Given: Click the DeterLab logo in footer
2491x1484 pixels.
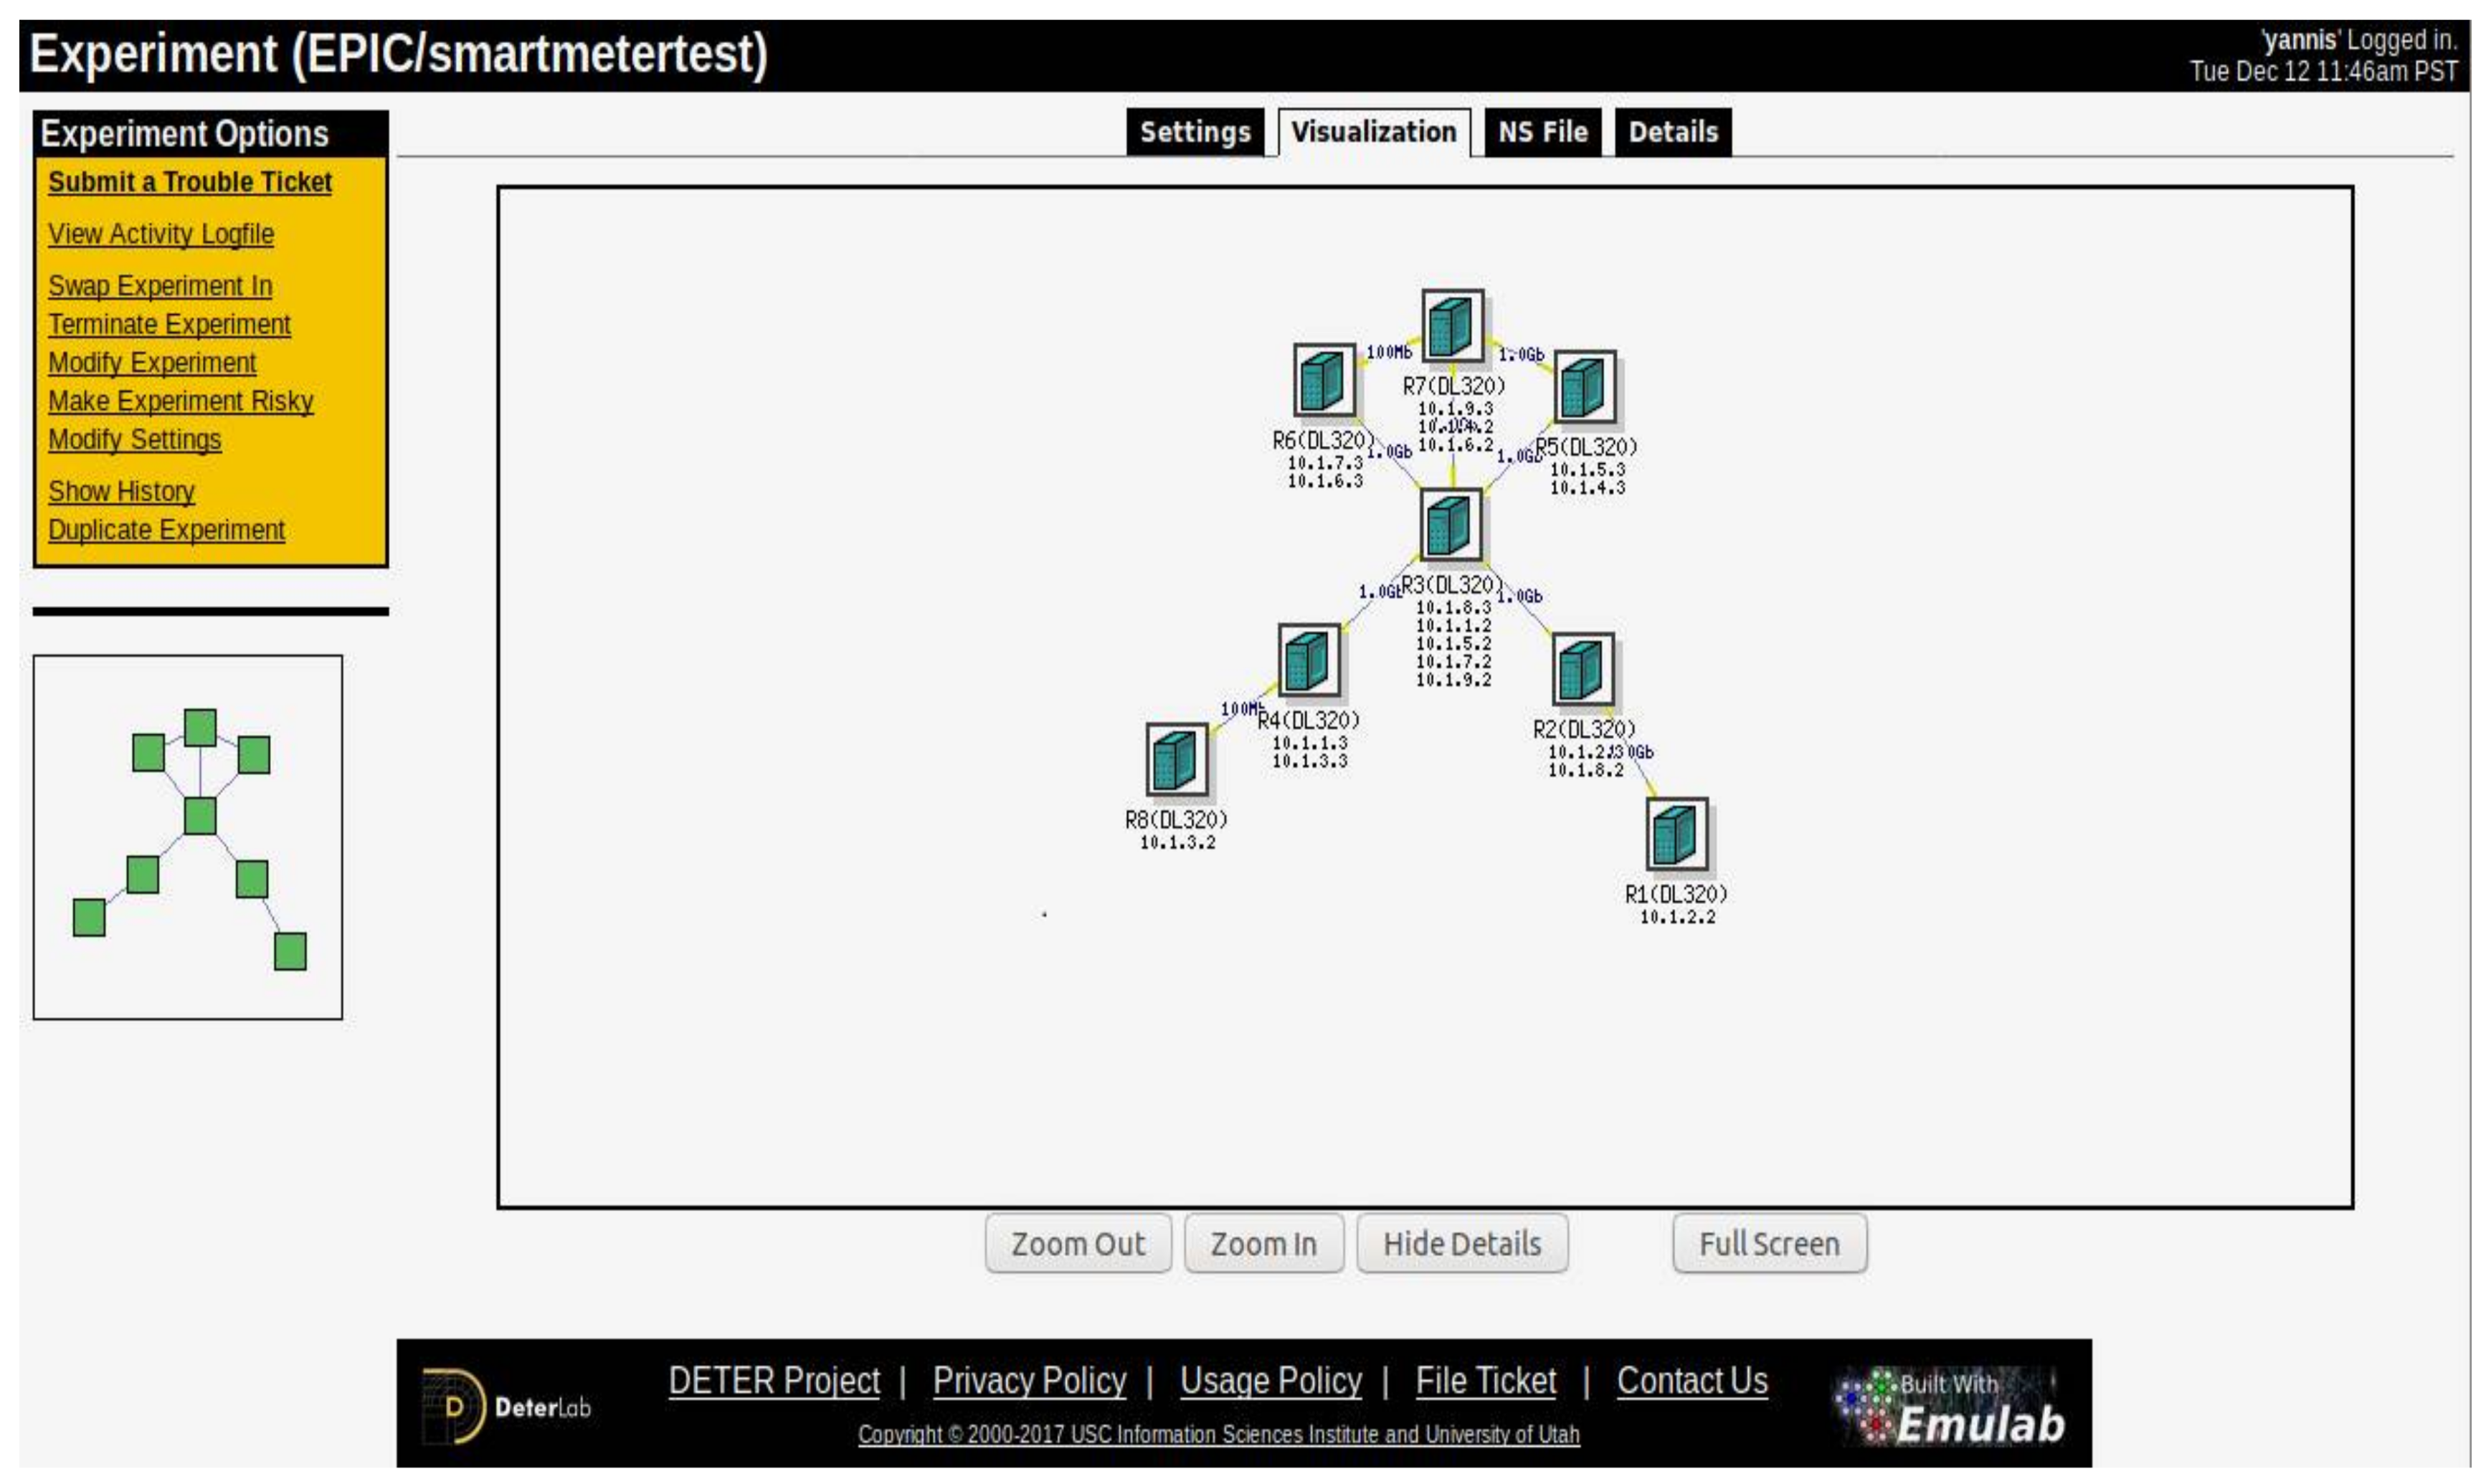Looking at the screenshot, I should pos(507,1406).
